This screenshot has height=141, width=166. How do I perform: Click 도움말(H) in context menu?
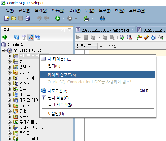98,114
